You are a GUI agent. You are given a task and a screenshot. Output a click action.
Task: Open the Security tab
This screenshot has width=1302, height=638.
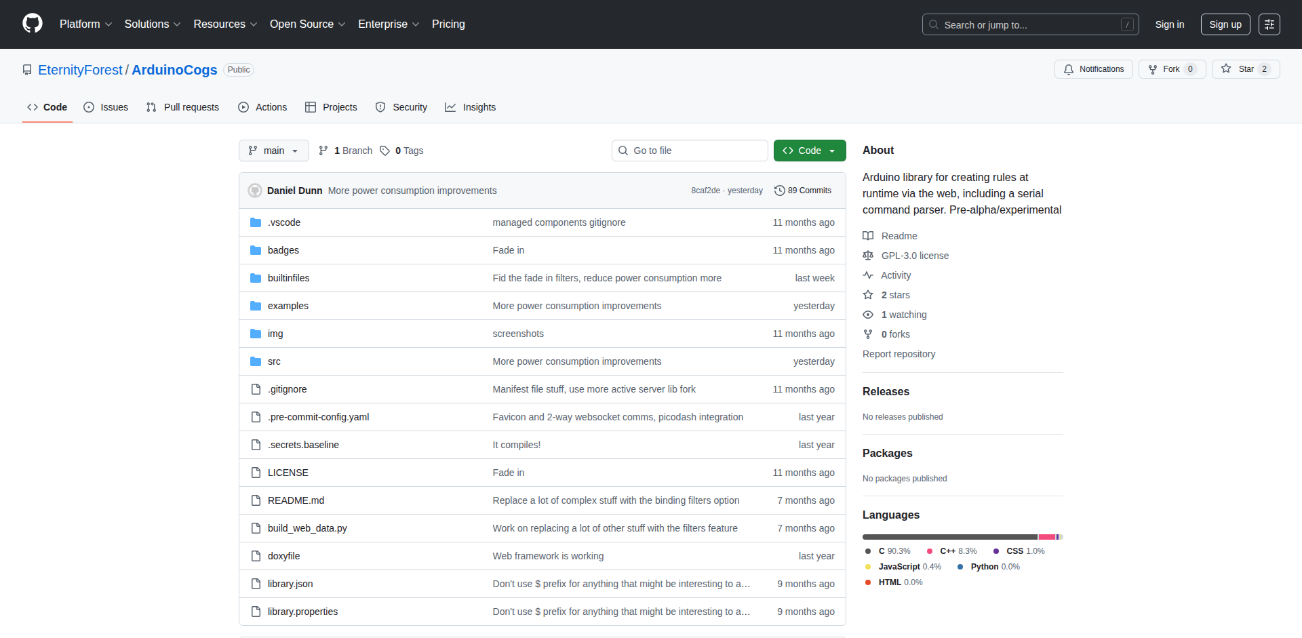[401, 107]
